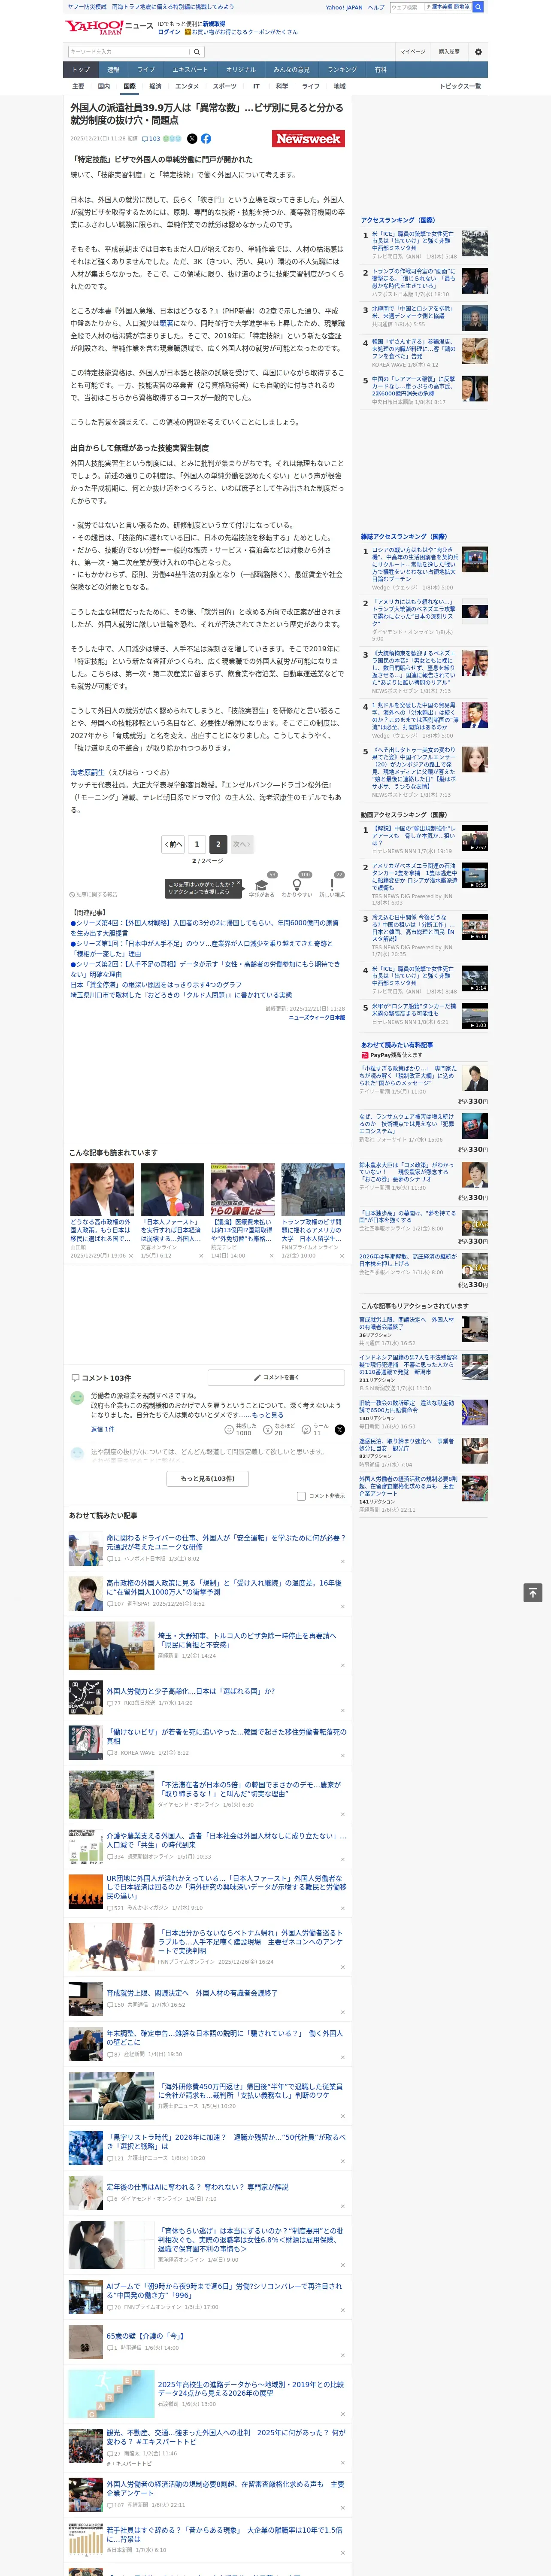Open video ranking item 1 thumbnail 2:52
Screen dimensions: 551x2576
click(474, 838)
